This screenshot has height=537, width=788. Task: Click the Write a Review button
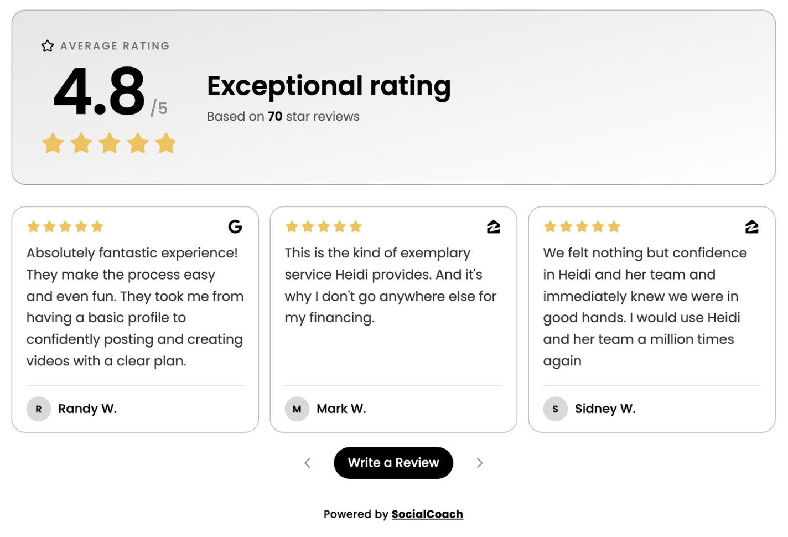click(x=393, y=463)
